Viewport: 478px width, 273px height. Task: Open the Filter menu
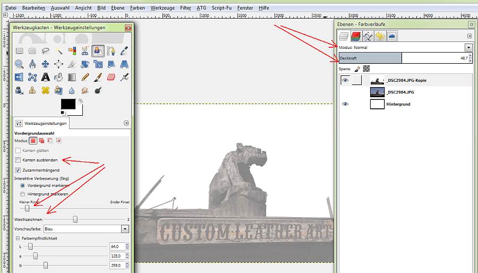[x=185, y=8]
